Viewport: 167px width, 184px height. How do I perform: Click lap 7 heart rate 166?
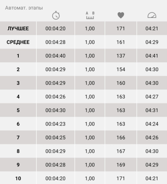pyautogui.click(x=121, y=138)
